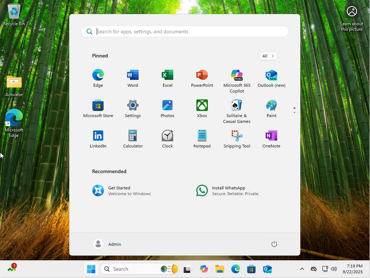Open Microsoft Store from the taskbar

click(251, 269)
